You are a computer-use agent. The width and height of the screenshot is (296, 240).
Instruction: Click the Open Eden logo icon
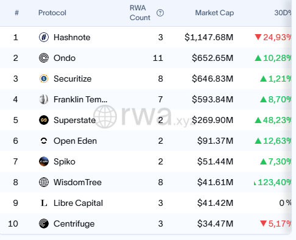click(x=44, y=141)
